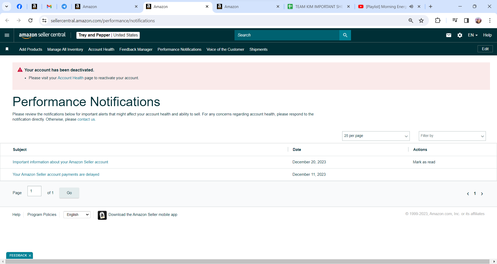Go back to the previous page
This screenshot has height=264, width=497.
pos(7,20)
